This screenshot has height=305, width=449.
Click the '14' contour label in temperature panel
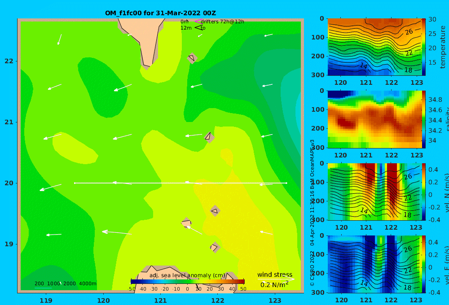pos(363,65)
